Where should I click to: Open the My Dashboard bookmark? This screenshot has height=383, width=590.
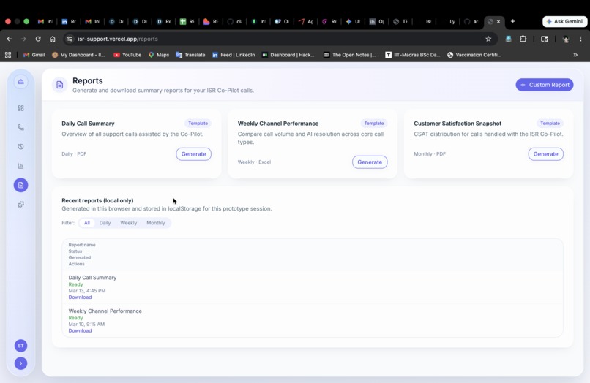(x=78, y=55)
